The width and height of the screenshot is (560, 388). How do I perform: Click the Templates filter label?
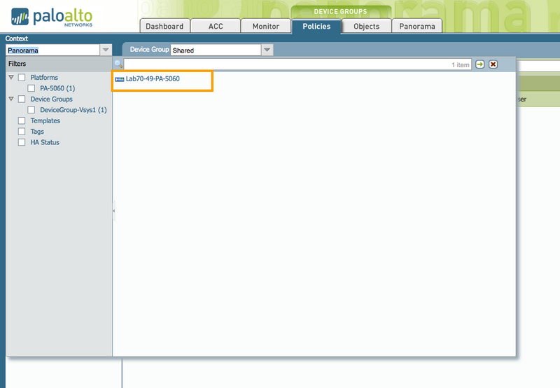pyautogui.click(x=45, y=120)
